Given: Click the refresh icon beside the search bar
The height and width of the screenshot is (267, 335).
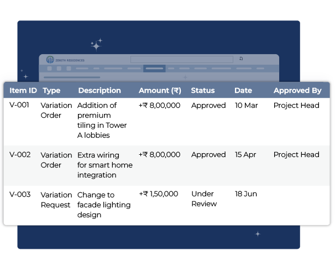Looking at the screenshot, I should (x=241, y=59).
